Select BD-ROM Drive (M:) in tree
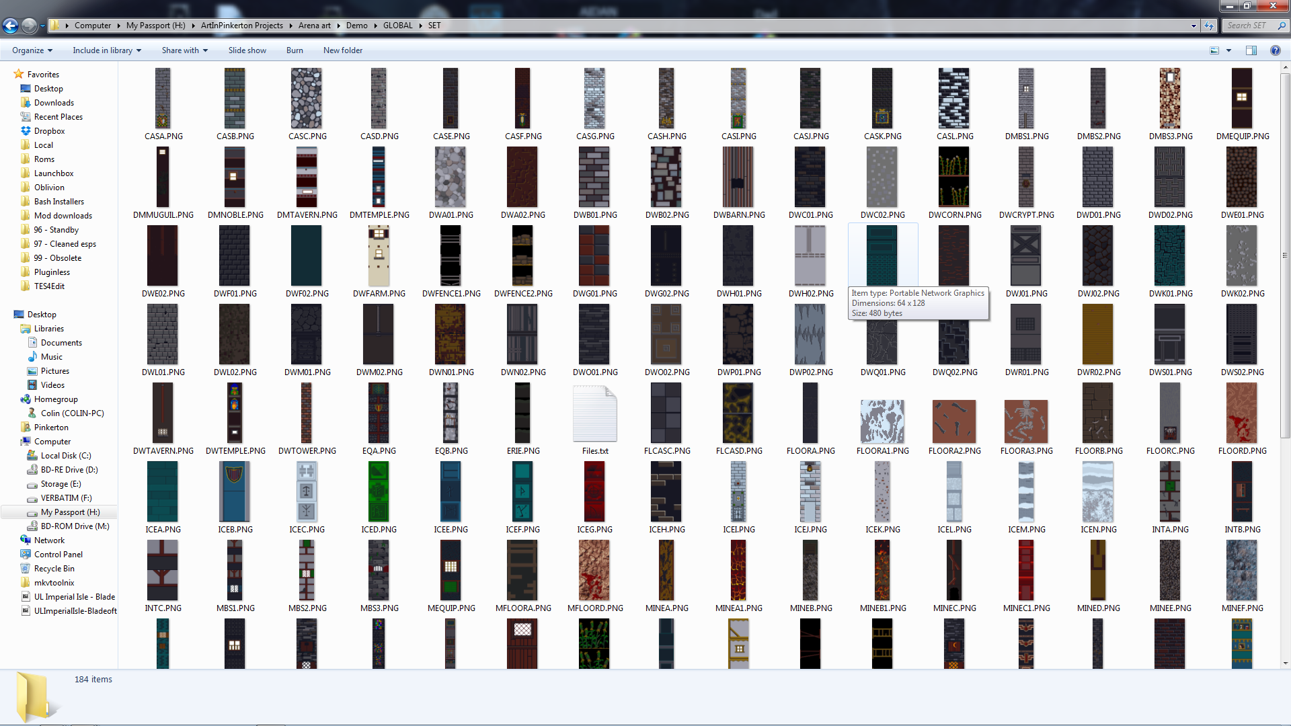 click(75, 526)
